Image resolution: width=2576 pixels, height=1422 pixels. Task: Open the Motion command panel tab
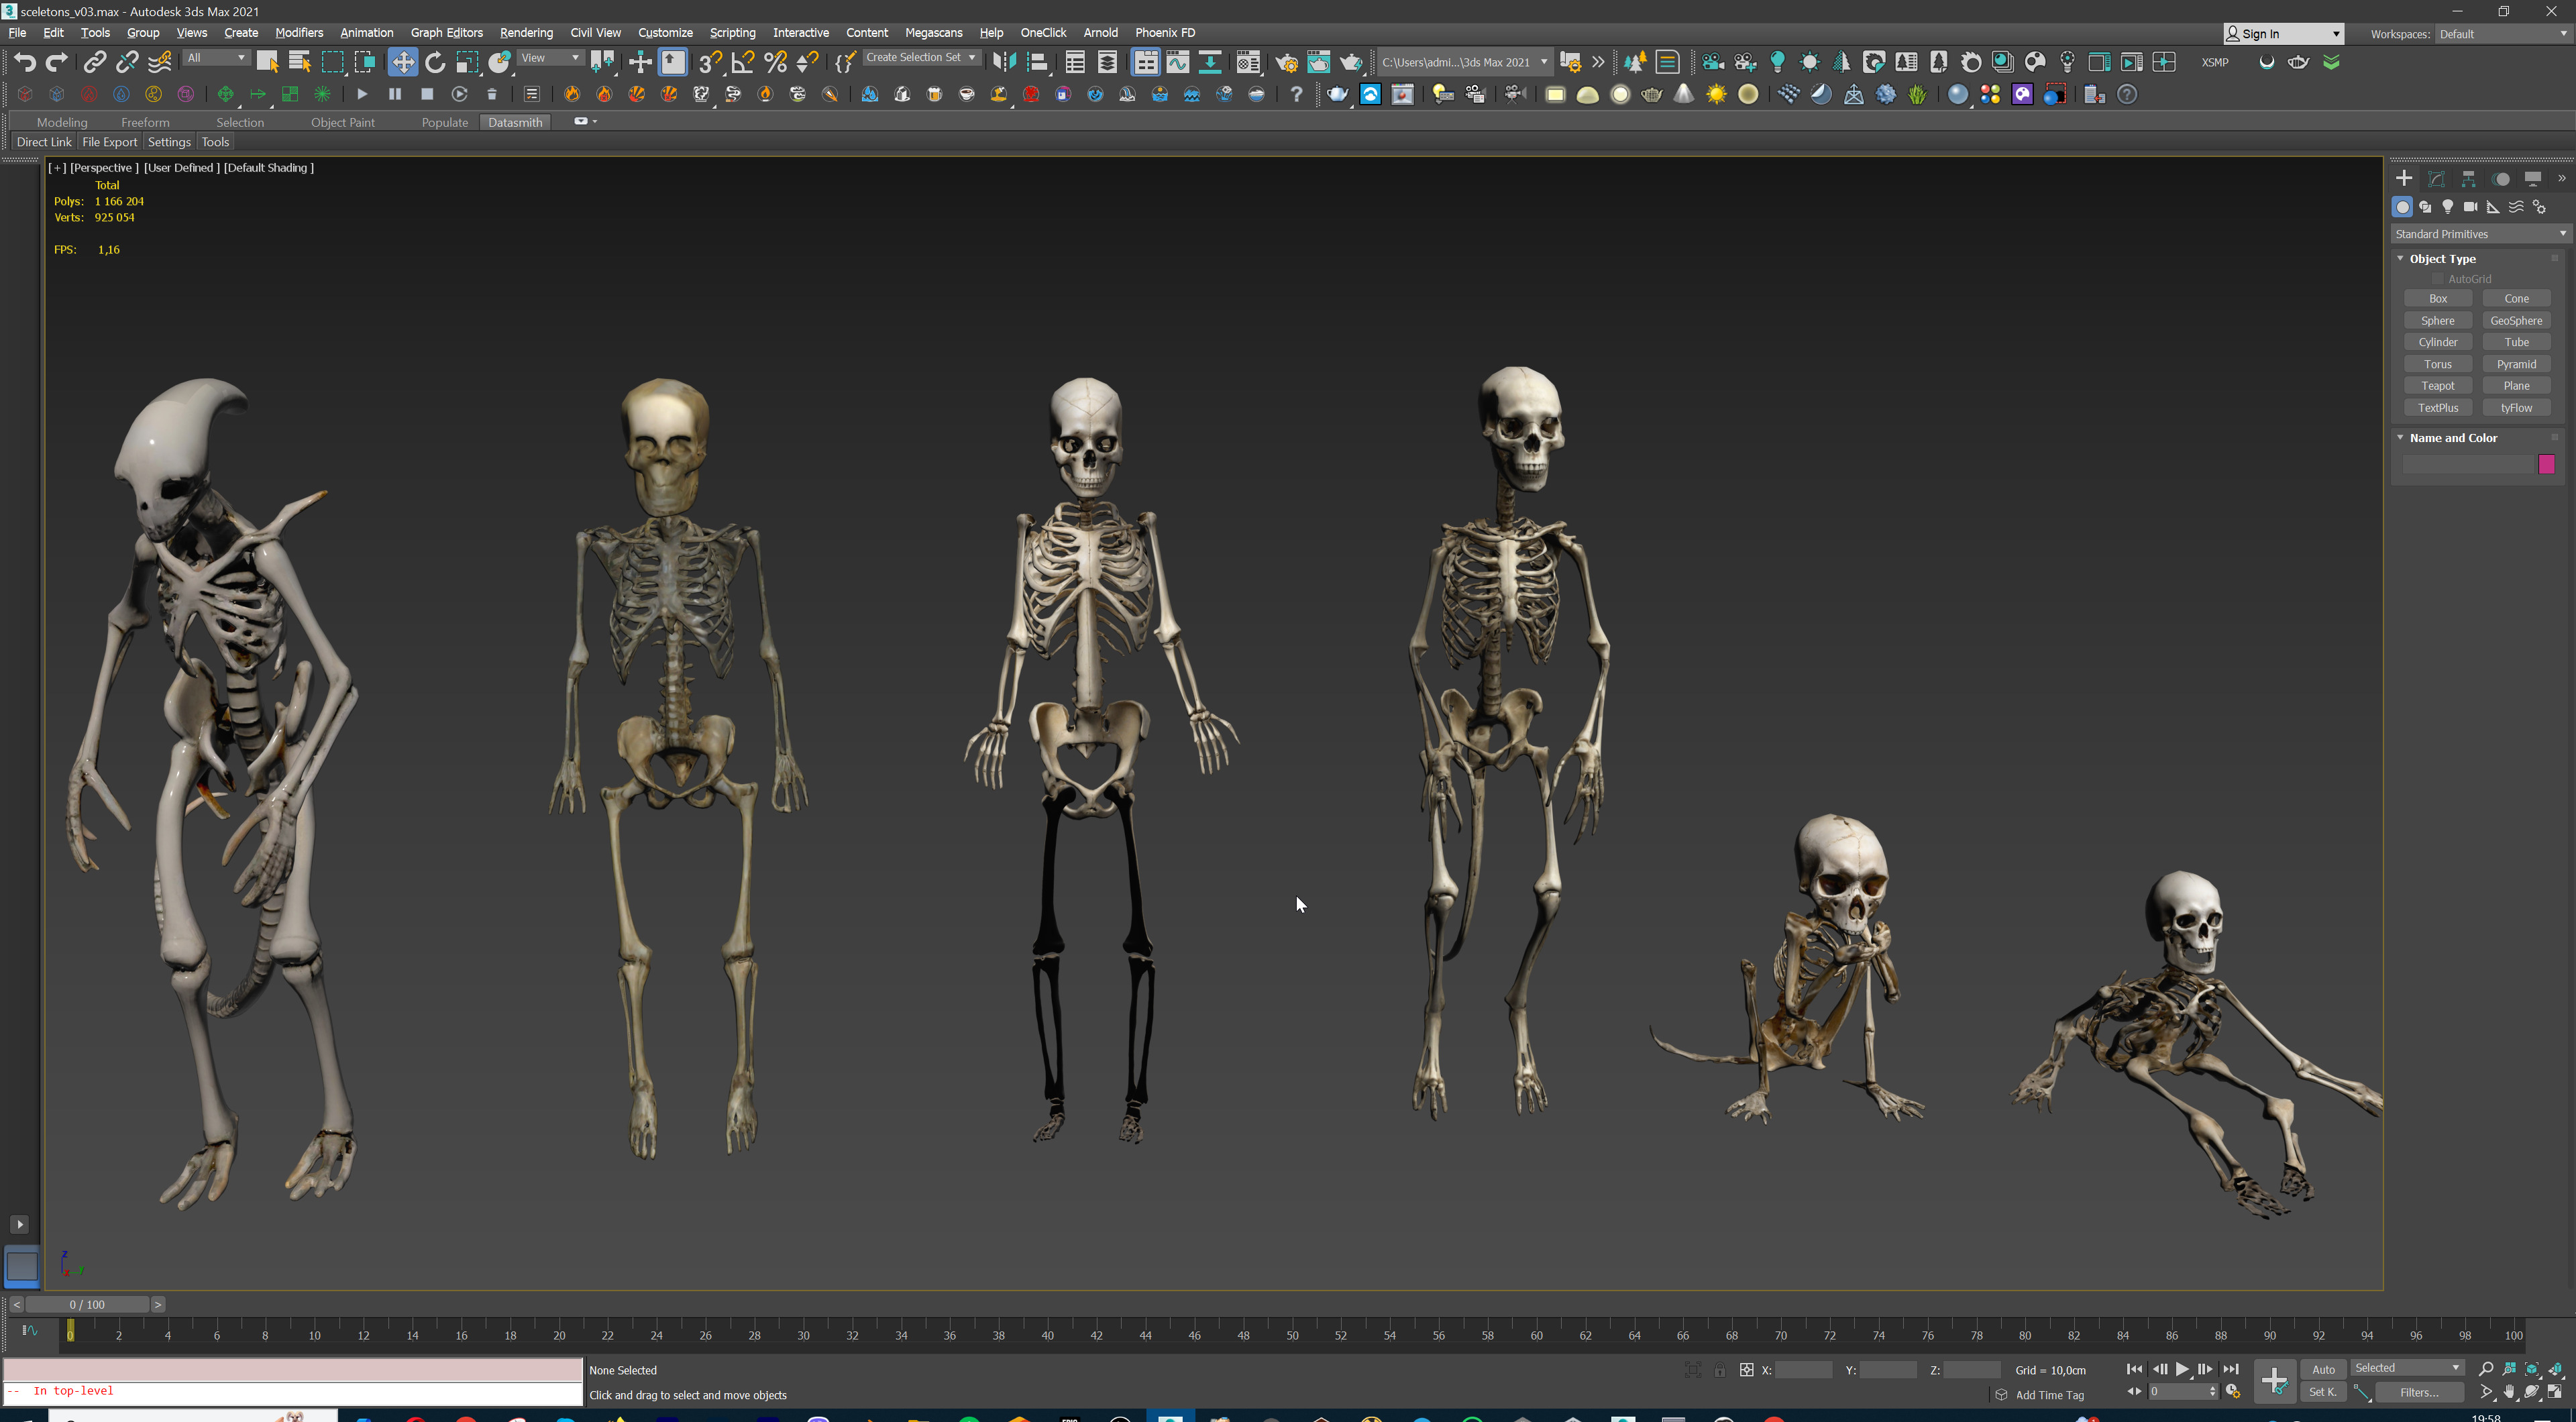coord(2500,178)
